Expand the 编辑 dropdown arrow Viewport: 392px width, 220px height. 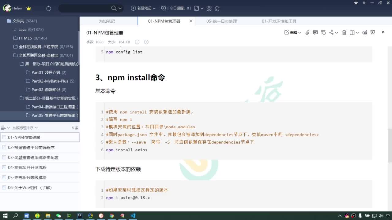[300, 33]
